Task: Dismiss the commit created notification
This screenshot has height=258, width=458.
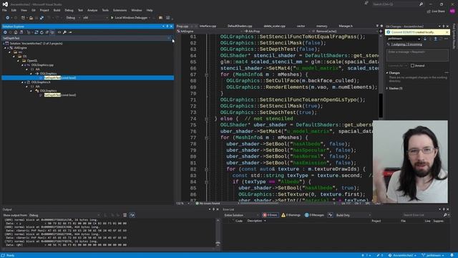Action: (x=447, y=32)
